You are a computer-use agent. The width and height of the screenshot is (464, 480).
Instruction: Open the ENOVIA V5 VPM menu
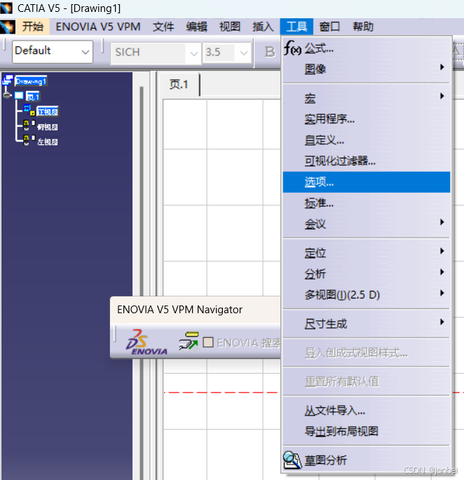(x=98, y=27)
